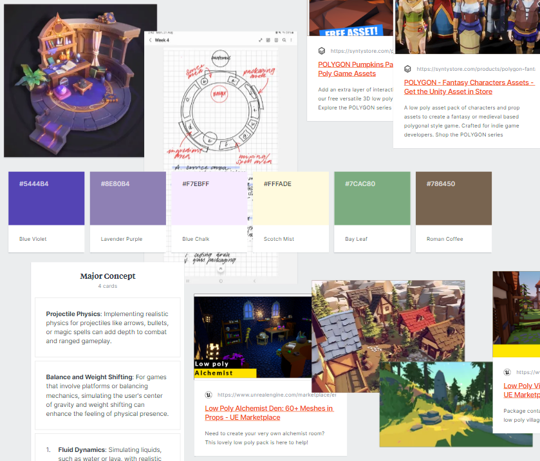Image resolution: width=540 pixels, height=461 pixels.
Task: Select the #7CAC80 Bay Leaf swatch
Action: [x=372, y=198]
